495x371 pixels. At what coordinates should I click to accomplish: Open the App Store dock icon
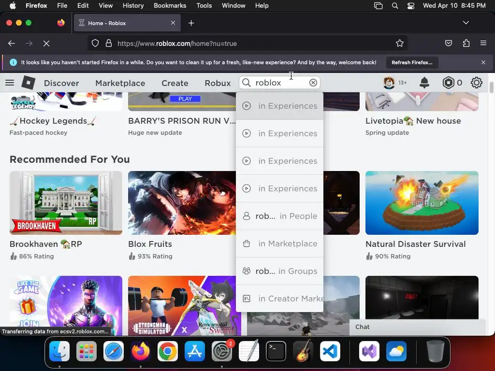[x=195, y=351]
